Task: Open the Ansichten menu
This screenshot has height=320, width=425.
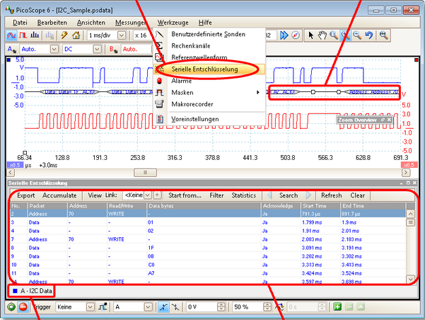Action: pyautogui.click(x=91, y=23)
